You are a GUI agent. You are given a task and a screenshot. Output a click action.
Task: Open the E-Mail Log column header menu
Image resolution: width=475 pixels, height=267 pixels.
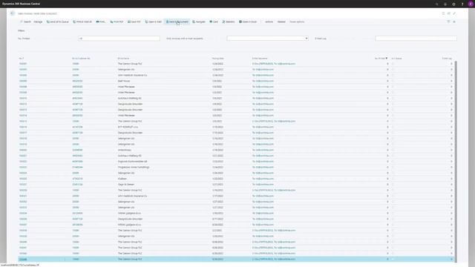[x=447, y=59]
